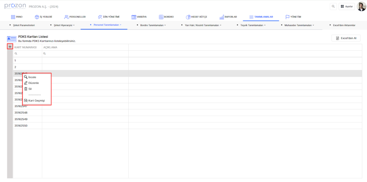Expand Bordro Tanımlamaları dropdown
The width and height of the screenshot is (367, 182).
tap(153, 25)
